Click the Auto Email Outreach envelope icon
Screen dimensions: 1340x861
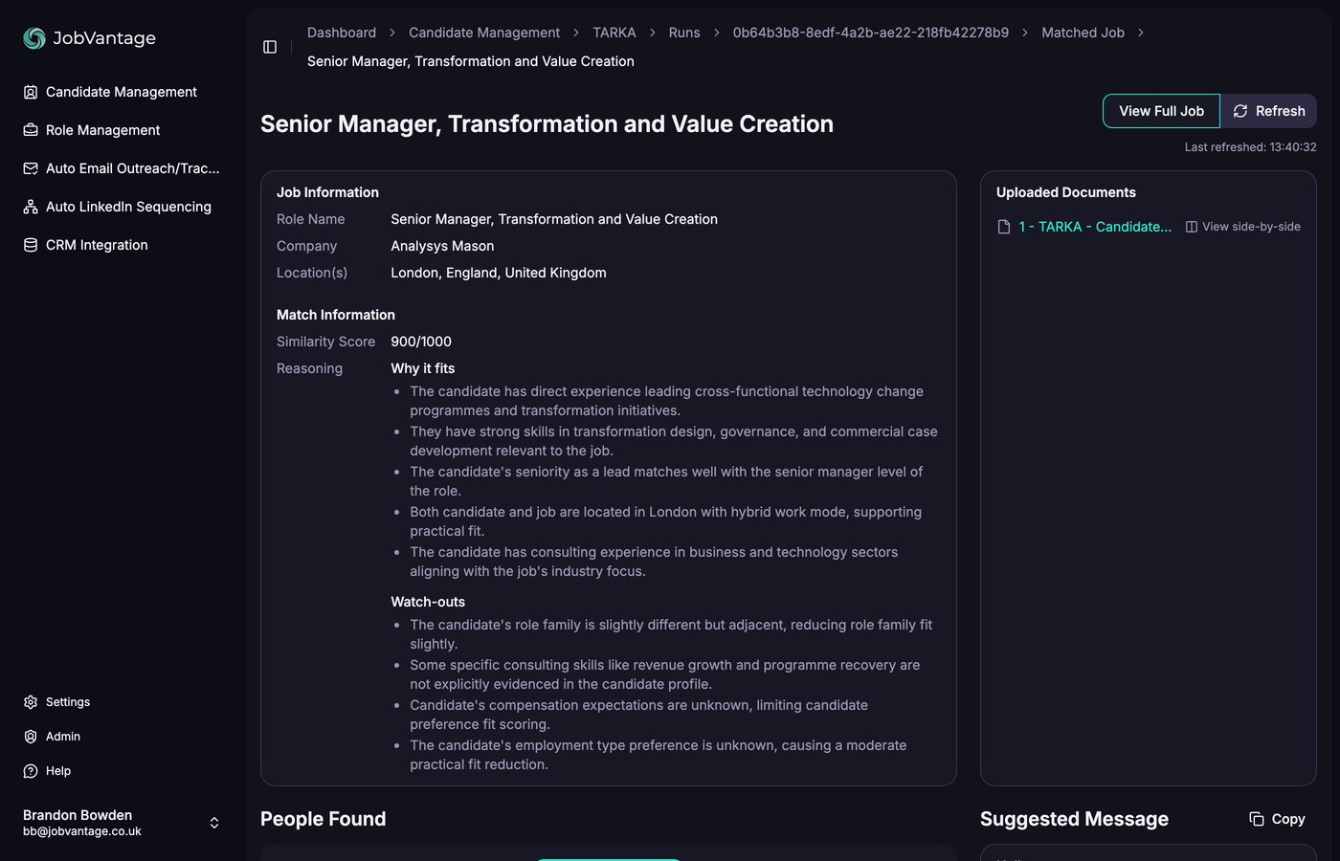[31, 168]
